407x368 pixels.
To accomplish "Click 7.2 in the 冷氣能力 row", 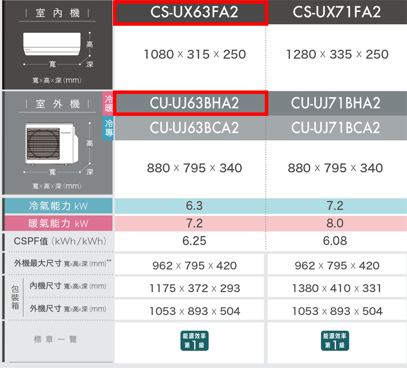I will 335,206.
